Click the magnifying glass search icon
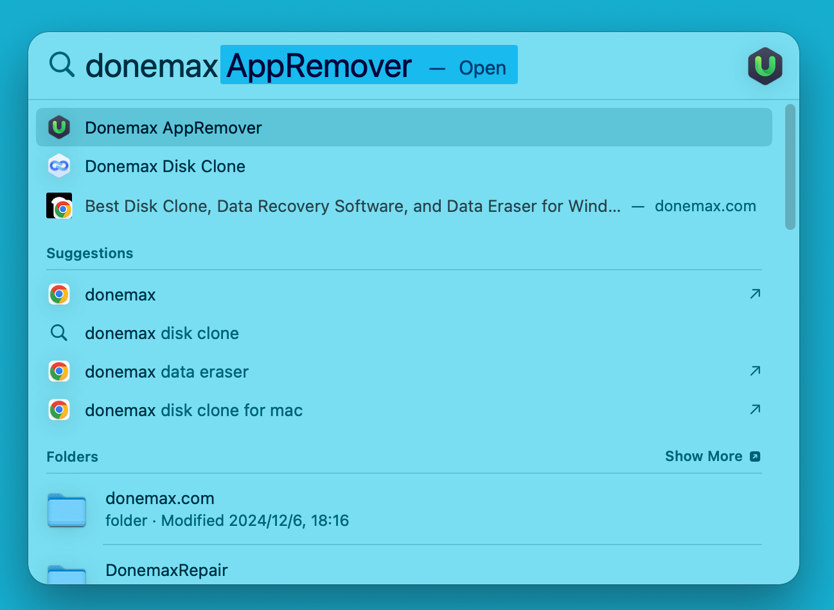 [61, 65]
